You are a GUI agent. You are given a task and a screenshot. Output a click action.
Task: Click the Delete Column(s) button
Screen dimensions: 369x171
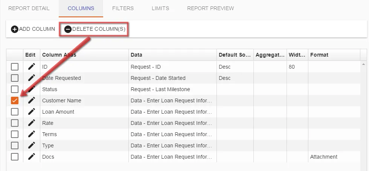coord(95,29)
